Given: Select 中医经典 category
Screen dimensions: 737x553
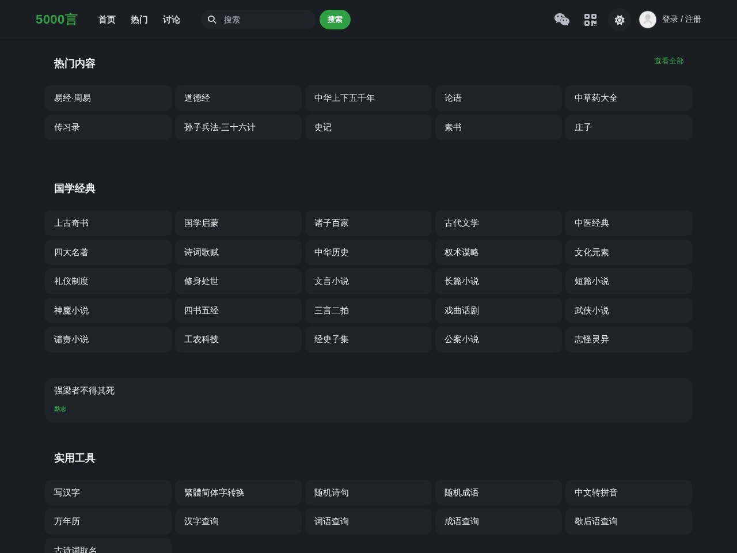Looking at the screenshot, I should (x=629, y=223).
